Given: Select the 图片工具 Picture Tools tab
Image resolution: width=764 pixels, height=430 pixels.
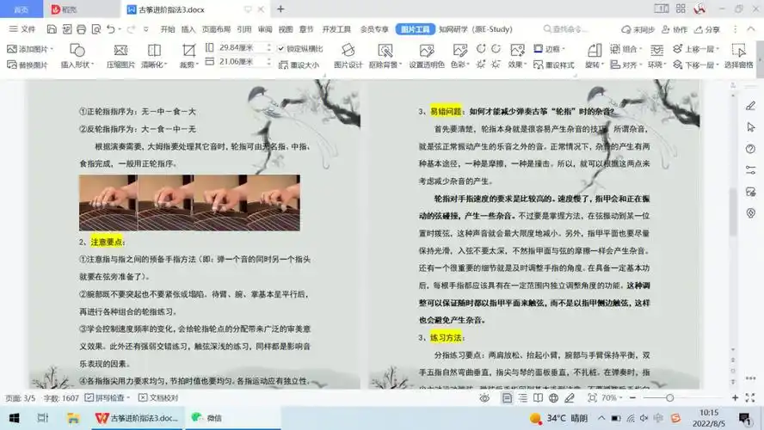Looking at the screenshot, I should coord(416,29).
